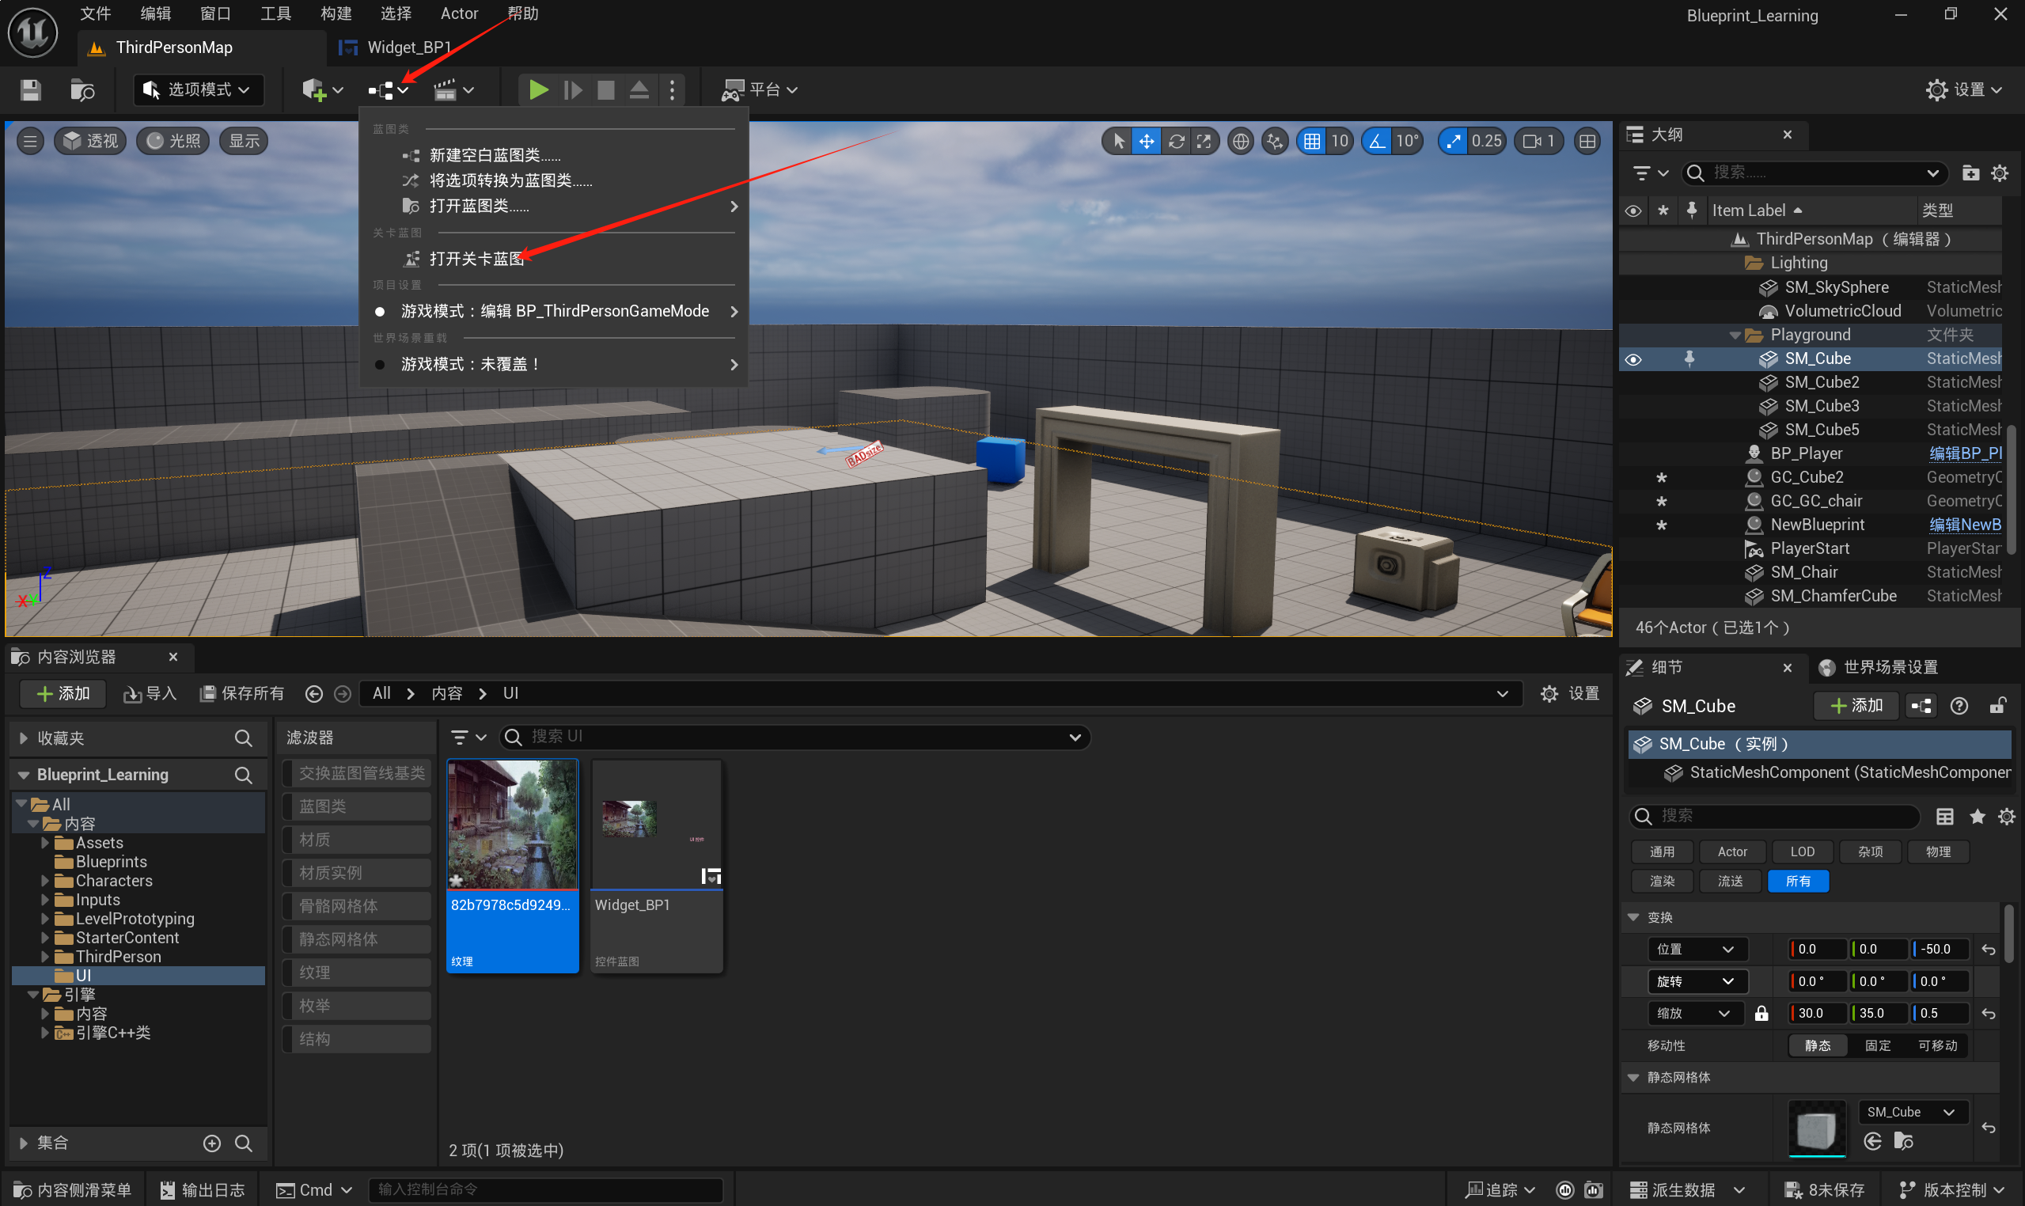Open the 选项模式 mode dropdown
Image resolution: width=2025 pixels, height=1206 pixels.
[199, 90]
